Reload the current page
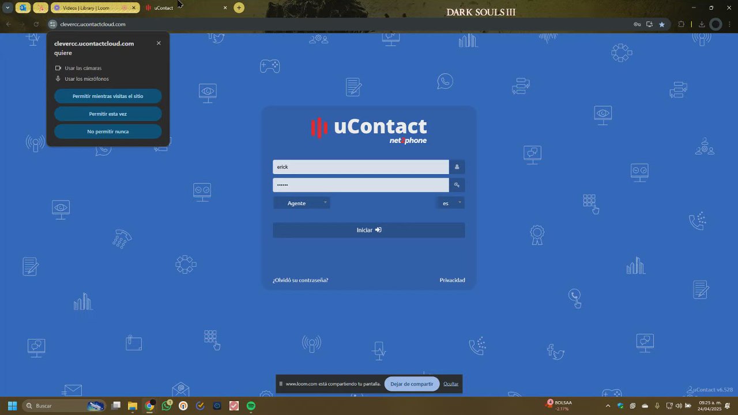 coord(36,24)
